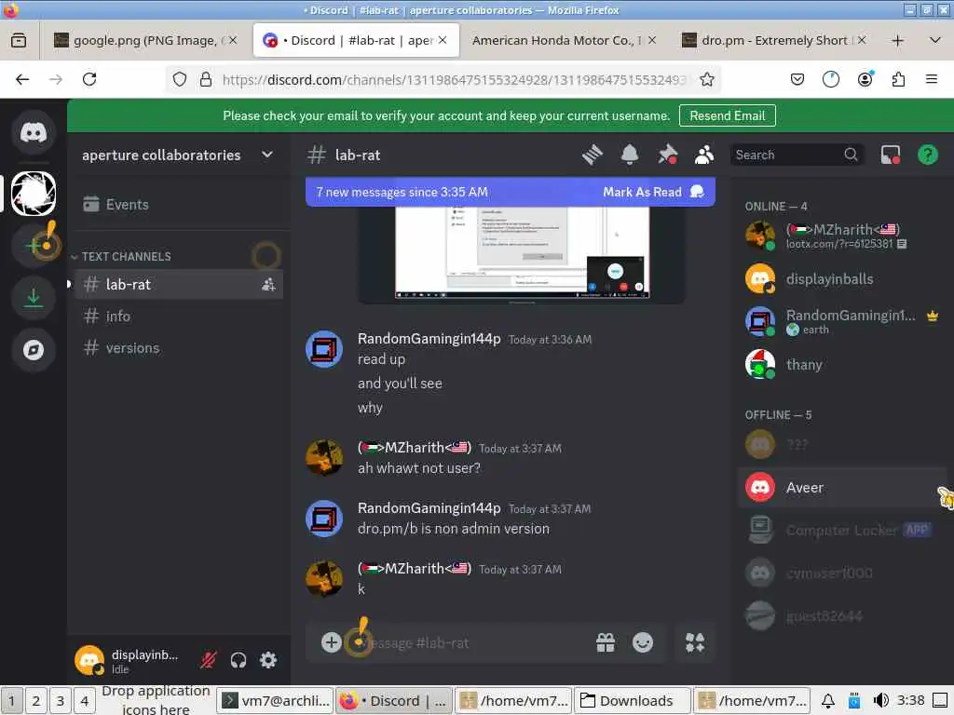The image size is (954, 715).
Task: Click volume speaker icon in system tray
Action: click(881, 701)
